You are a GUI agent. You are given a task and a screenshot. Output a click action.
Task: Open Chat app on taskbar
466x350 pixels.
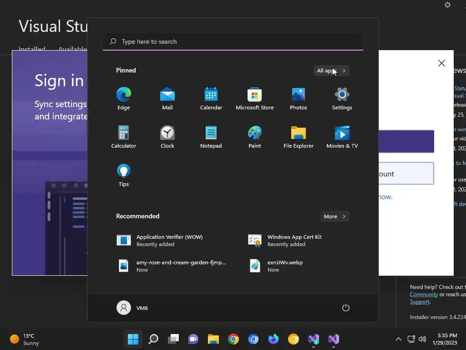coord(193,339)
